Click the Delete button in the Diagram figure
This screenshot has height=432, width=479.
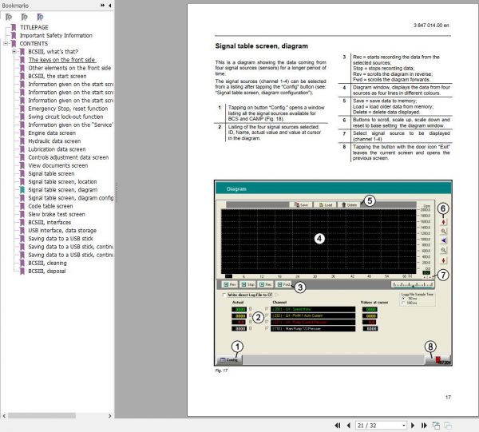[349, 204]
